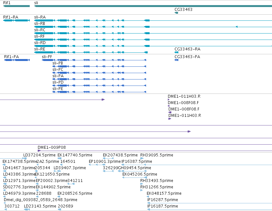Select the DME1-009P08 feature label
The width and height of the screenshot is (272, 211).
pyautogui.click(x=52, y=147)
